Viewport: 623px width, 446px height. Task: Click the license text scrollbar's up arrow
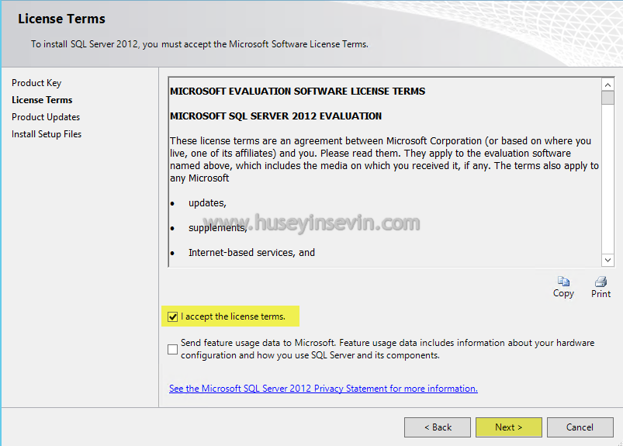607,85
